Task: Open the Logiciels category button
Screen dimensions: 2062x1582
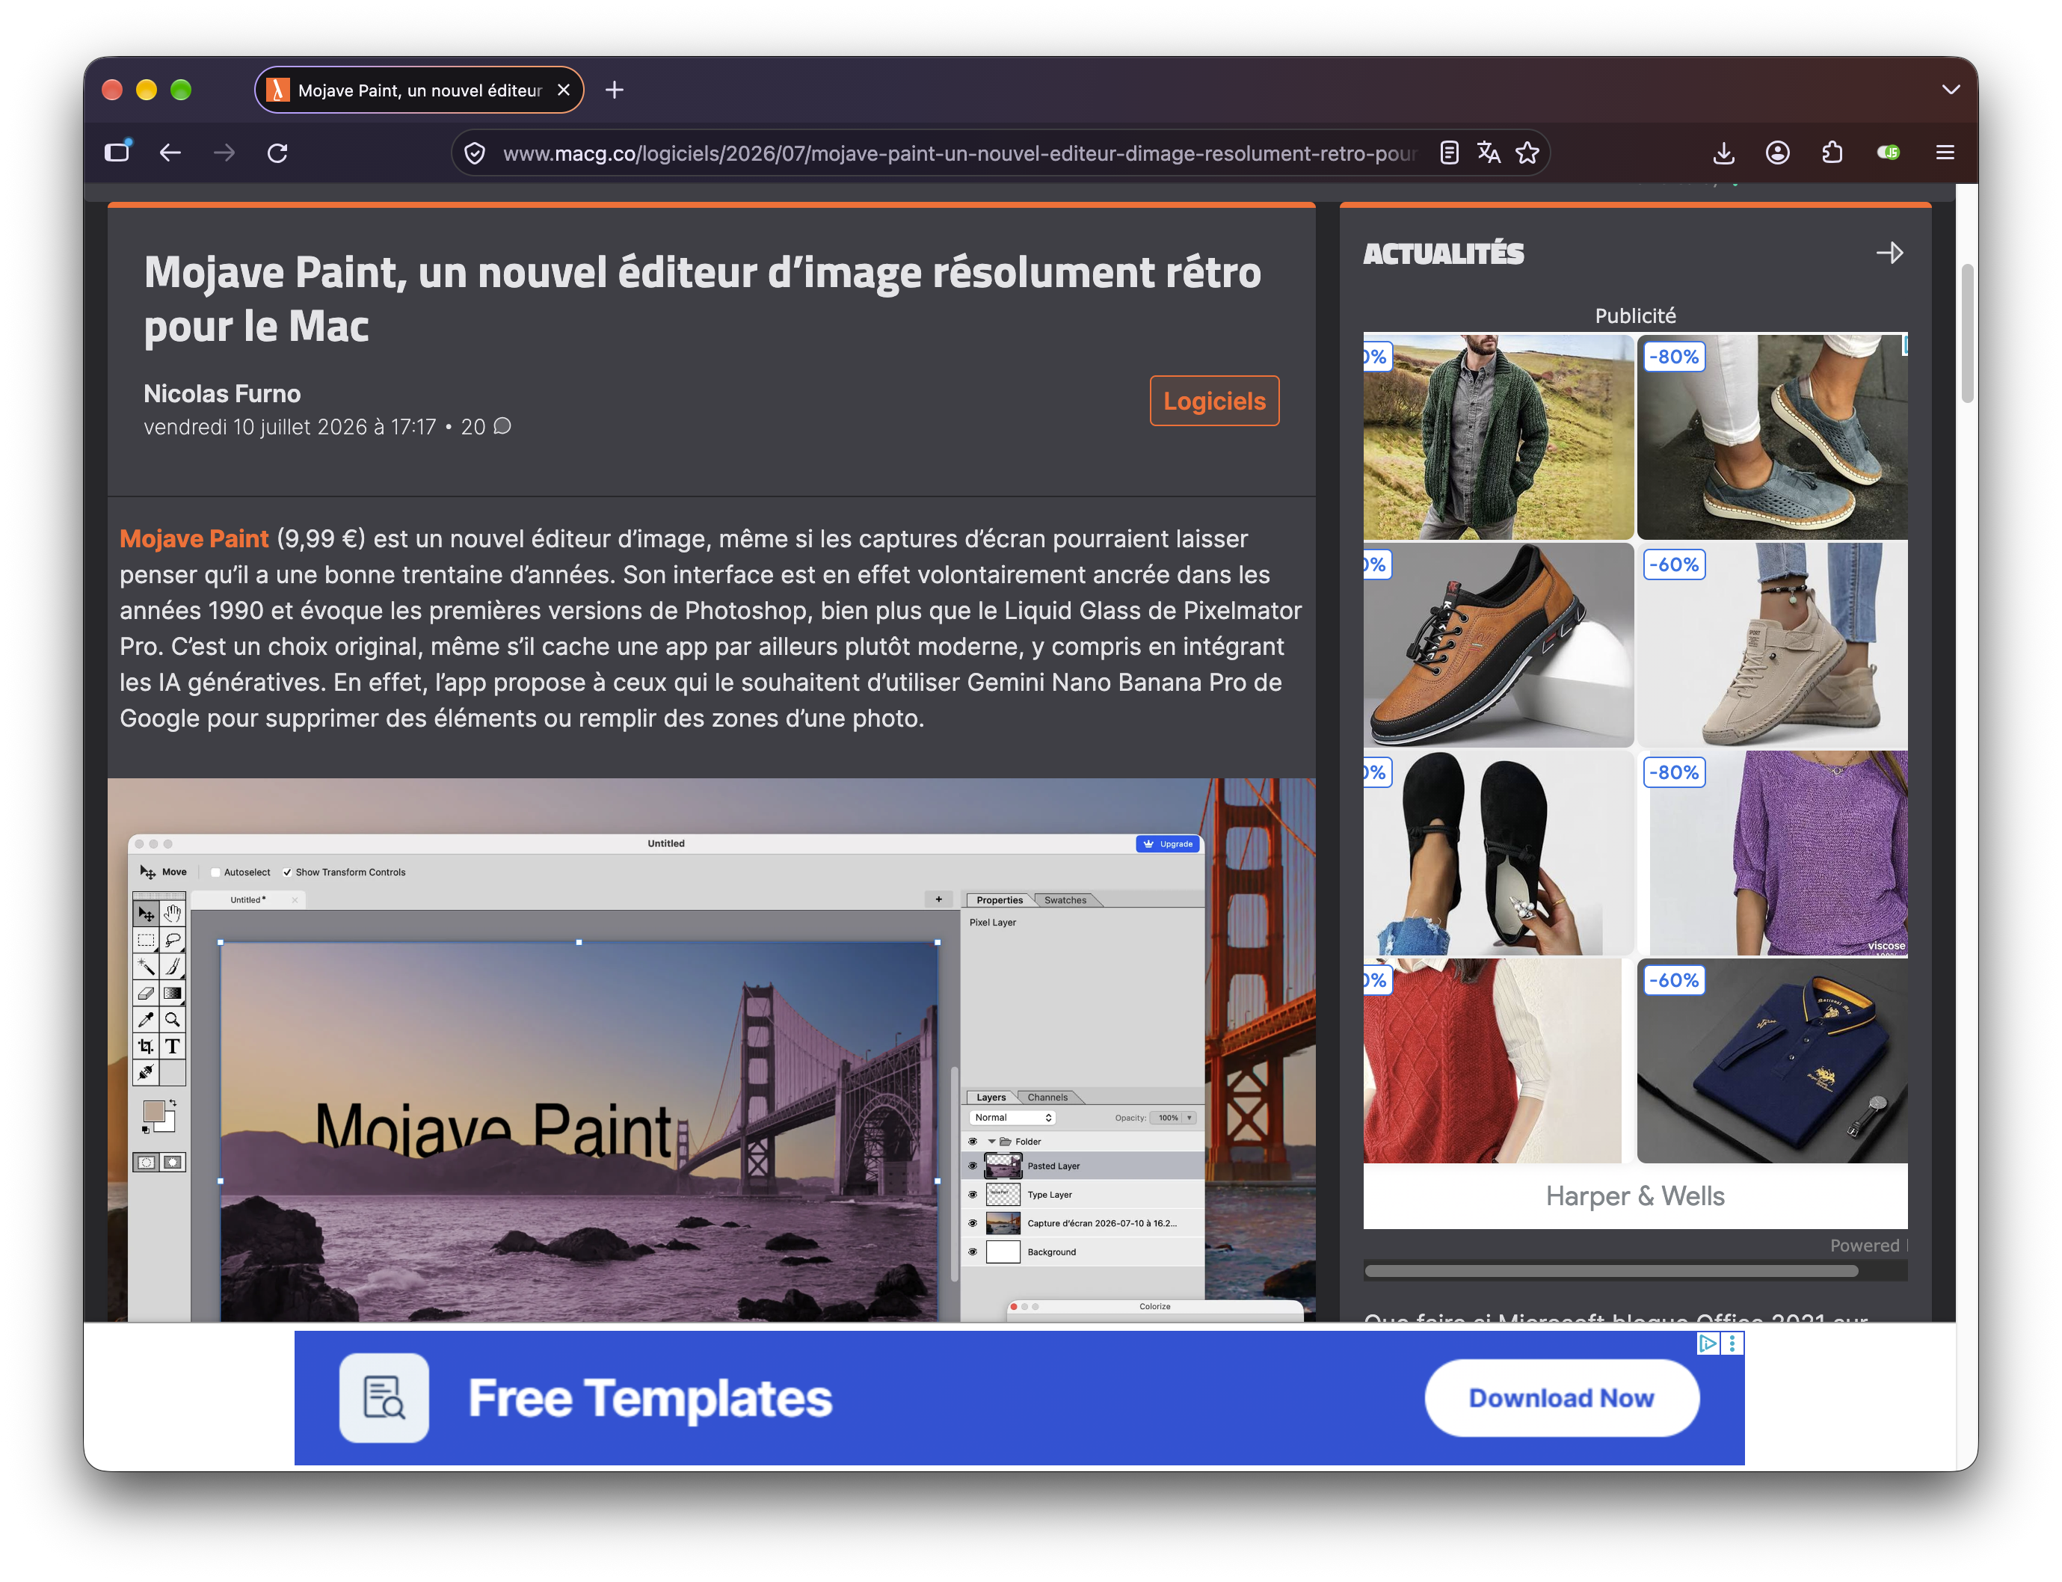Action: [x=1215, y=401]
